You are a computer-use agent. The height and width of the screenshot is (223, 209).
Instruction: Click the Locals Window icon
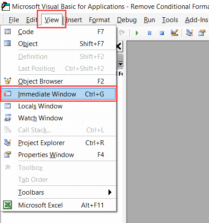point(8,106)
